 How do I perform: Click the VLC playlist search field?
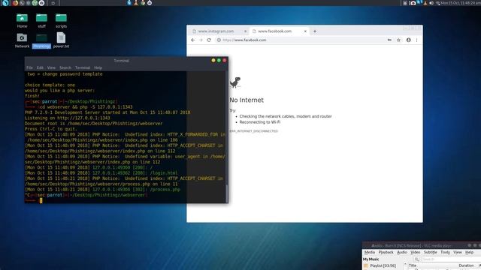pyautogui.click(x=450, y=259)
